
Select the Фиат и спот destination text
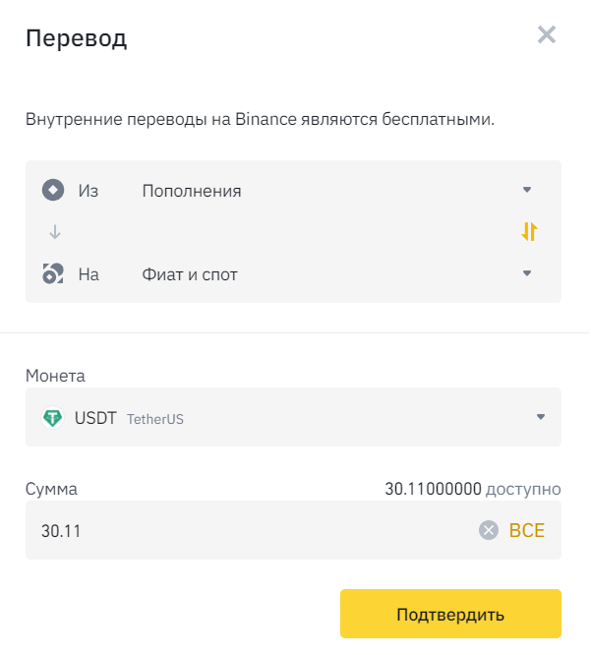point(190,275)
